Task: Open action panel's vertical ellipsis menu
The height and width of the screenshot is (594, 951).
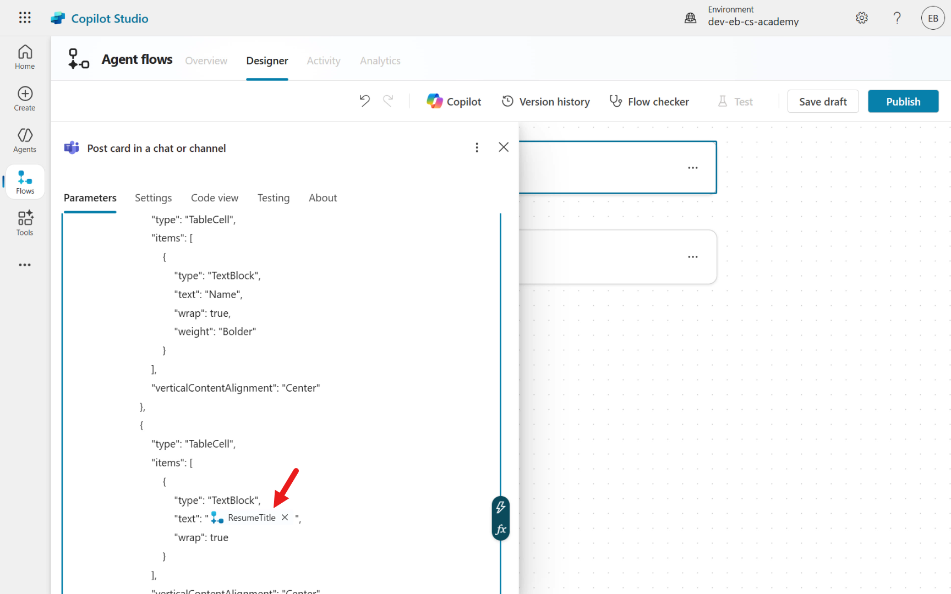Action: click(477, 147)
